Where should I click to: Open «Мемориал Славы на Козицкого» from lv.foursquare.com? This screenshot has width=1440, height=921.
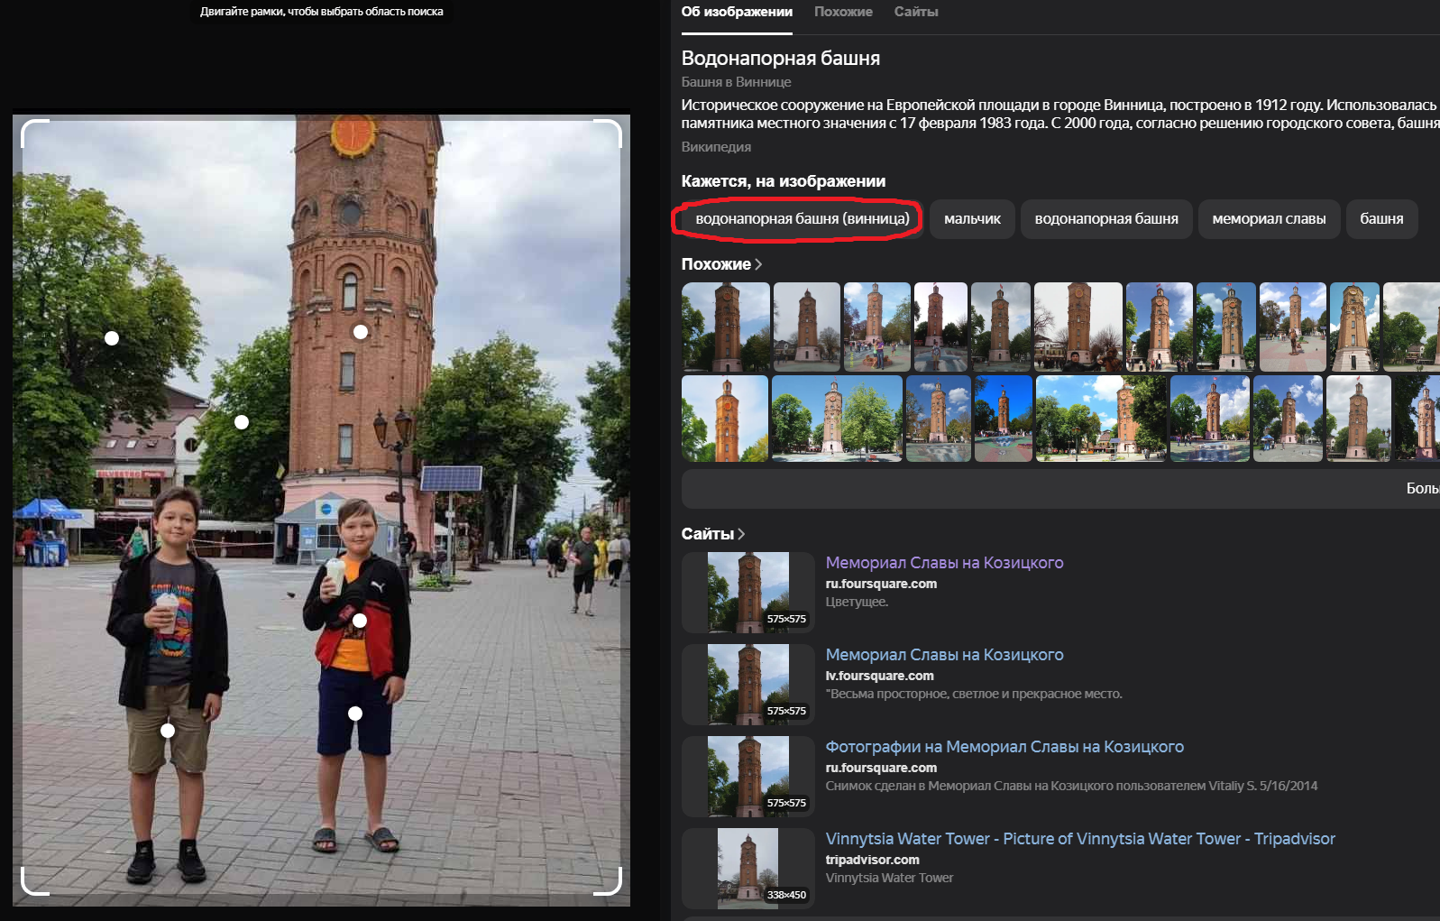(944, 655)
